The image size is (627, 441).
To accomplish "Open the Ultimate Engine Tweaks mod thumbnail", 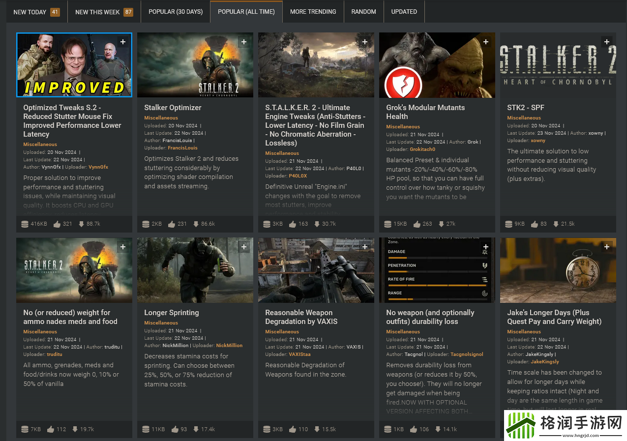I will click(x=316, y=65).
